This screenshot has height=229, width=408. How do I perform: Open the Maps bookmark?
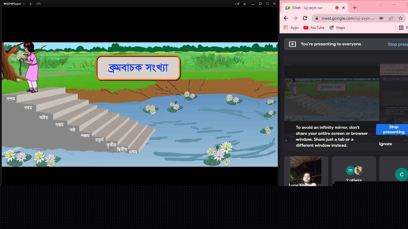coord(337,28)
